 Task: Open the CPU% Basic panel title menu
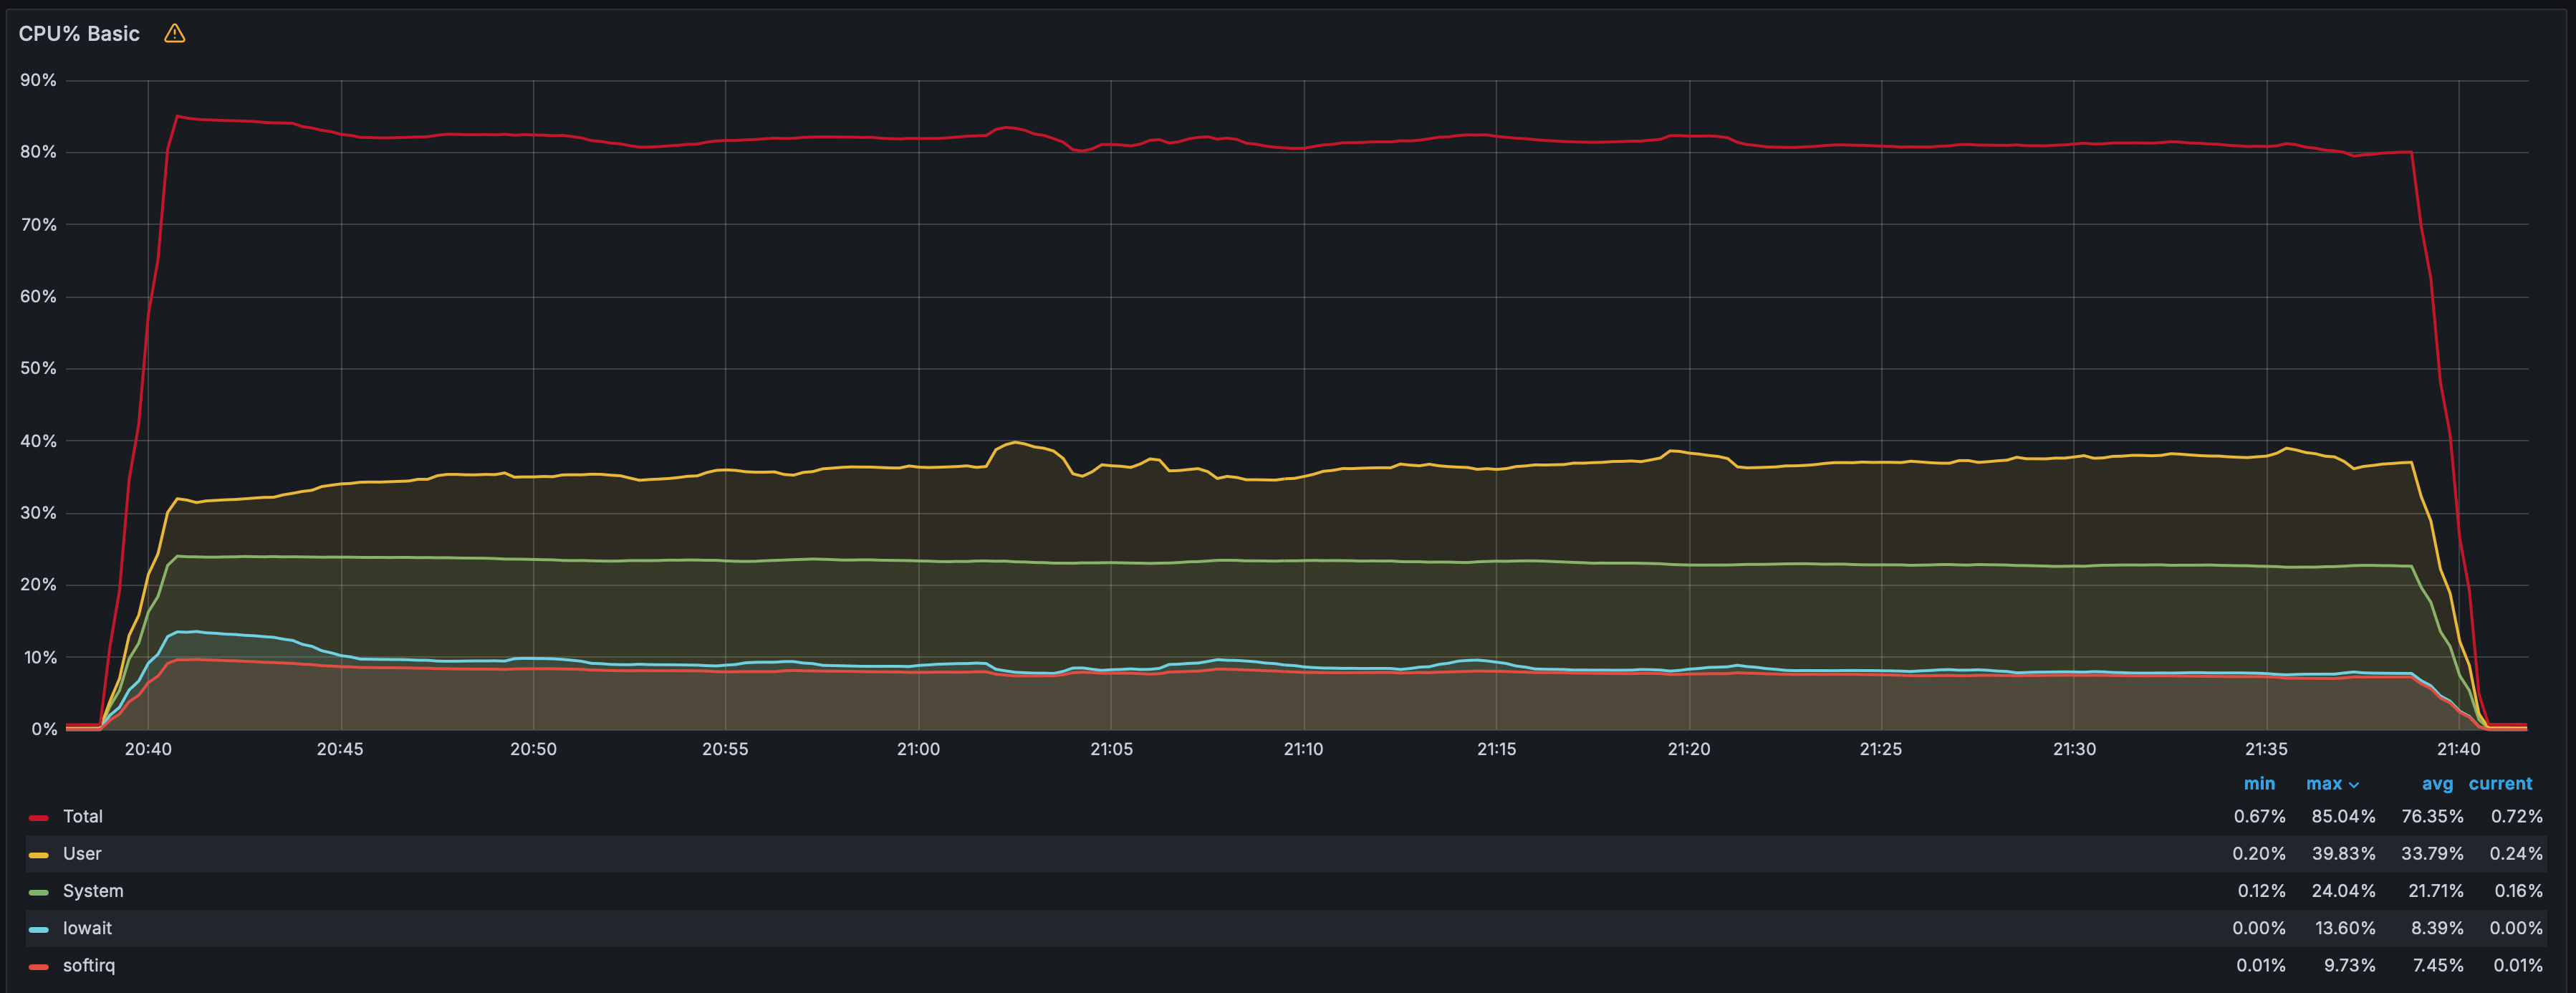(x=79, y=34)
